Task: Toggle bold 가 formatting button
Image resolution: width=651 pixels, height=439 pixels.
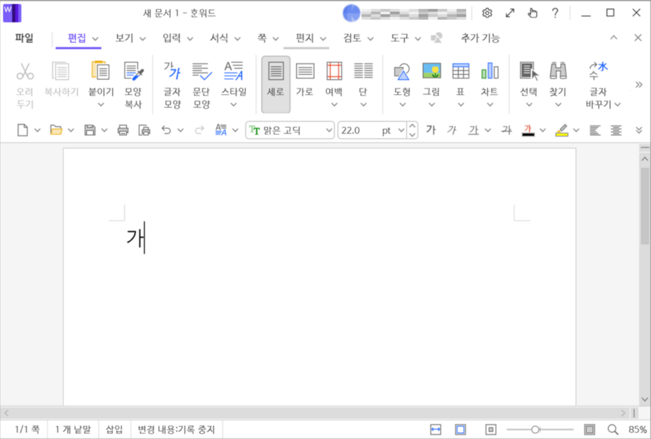Action: (430, 130)
